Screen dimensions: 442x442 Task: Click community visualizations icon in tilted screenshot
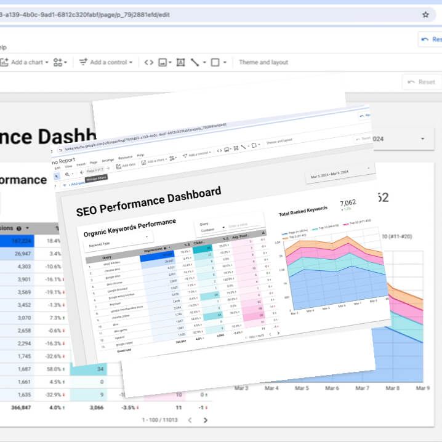tap(172, 158)
